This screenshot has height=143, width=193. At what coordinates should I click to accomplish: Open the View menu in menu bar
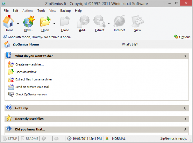[x=53, y=11]
